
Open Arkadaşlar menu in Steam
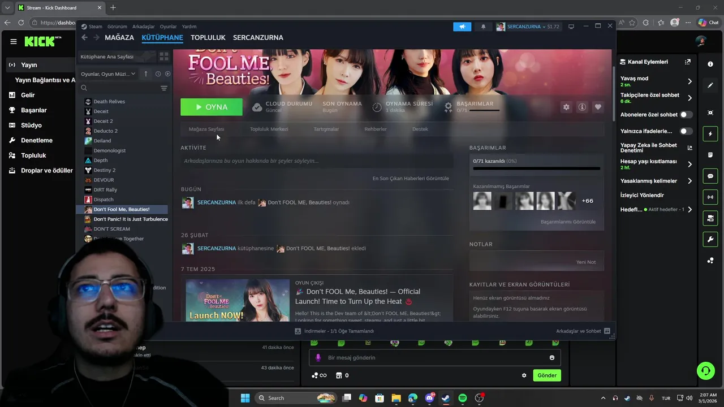pyautogui.click(x=144, y=27)
